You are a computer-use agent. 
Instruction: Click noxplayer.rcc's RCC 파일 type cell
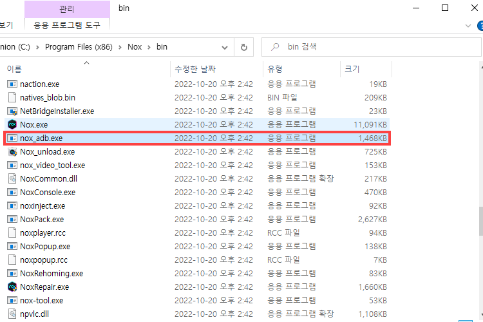[x=283, y=232]
